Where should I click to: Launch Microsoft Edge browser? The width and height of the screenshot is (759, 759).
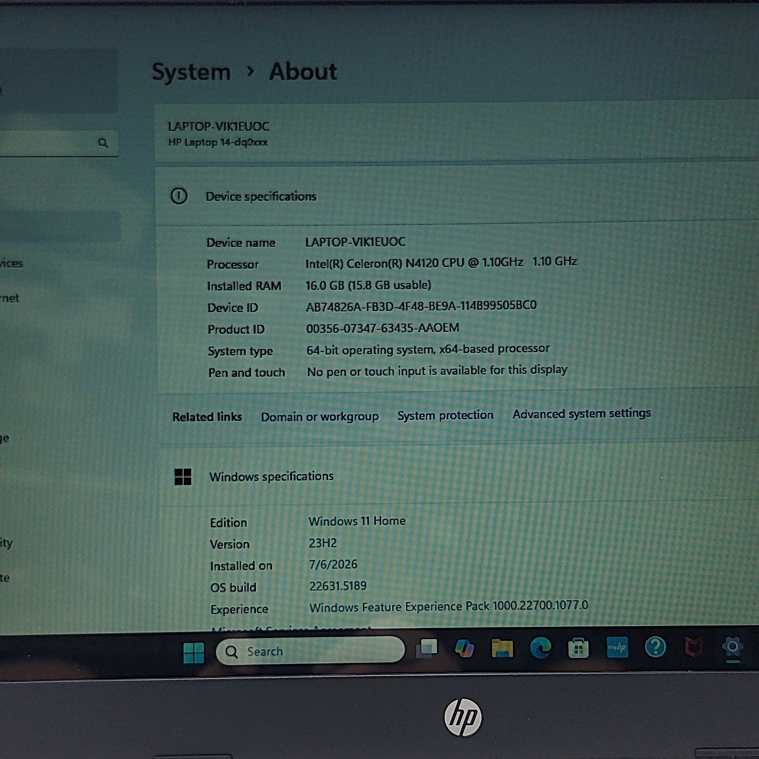click(540, 648)
